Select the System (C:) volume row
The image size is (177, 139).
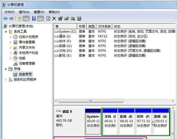(115, 32)
